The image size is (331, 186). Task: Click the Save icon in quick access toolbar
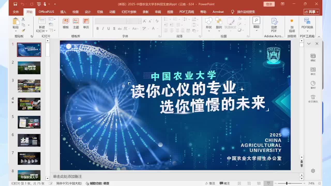[15, 4]
